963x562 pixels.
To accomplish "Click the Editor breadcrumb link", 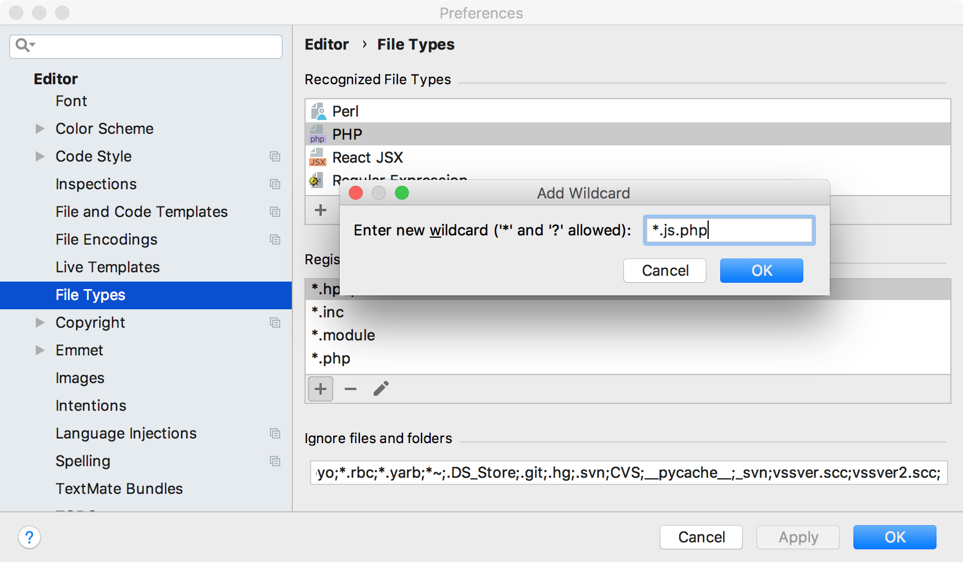I will 326,44.
